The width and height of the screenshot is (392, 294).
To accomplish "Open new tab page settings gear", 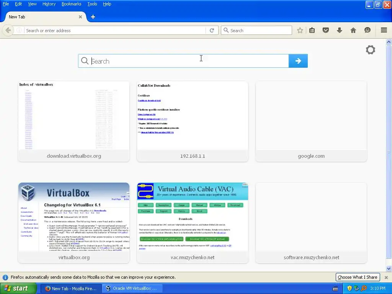I will pyautogui.click(x=371, y=50).
